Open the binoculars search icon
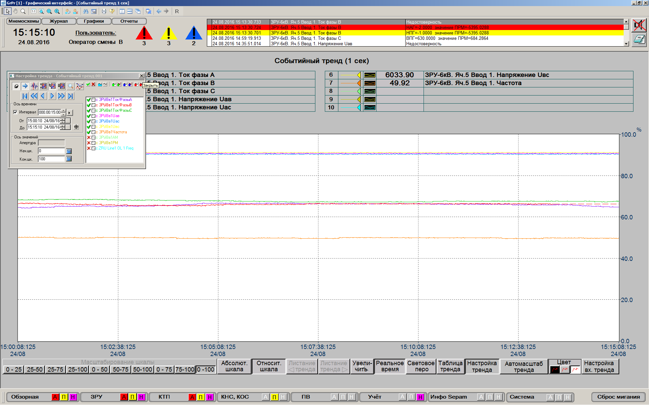The image size is (649, 405). [x=86, y=11]
